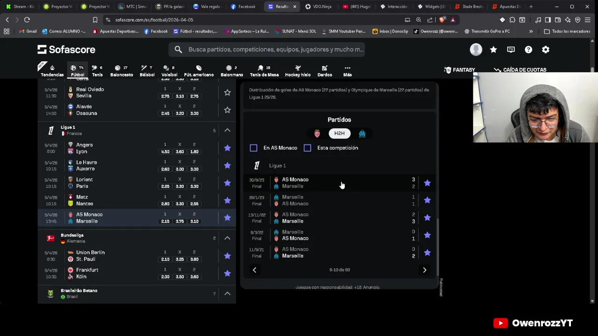
Task: Open Todos los marcadores folder
Action: tap(567, 31)
